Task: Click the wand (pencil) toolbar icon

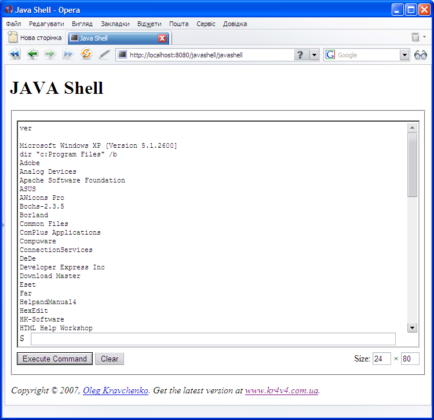Action: pyautogui.click(x=104, y=54)
